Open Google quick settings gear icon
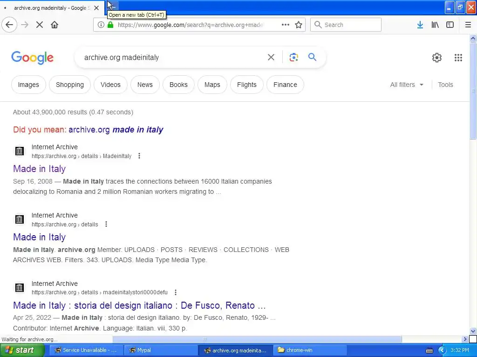 point(437,58)
